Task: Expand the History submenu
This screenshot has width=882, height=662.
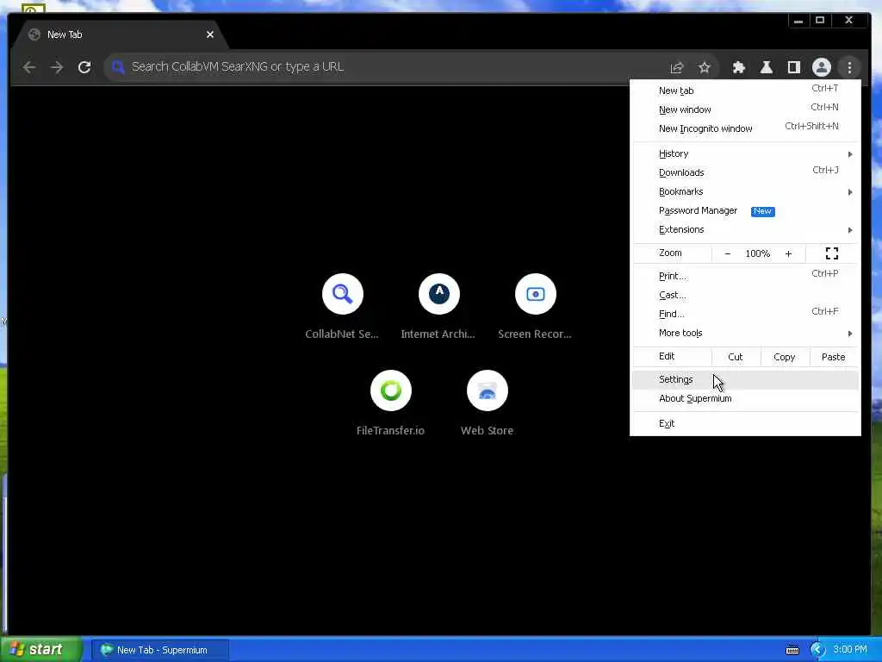Action: pos(745,153)
